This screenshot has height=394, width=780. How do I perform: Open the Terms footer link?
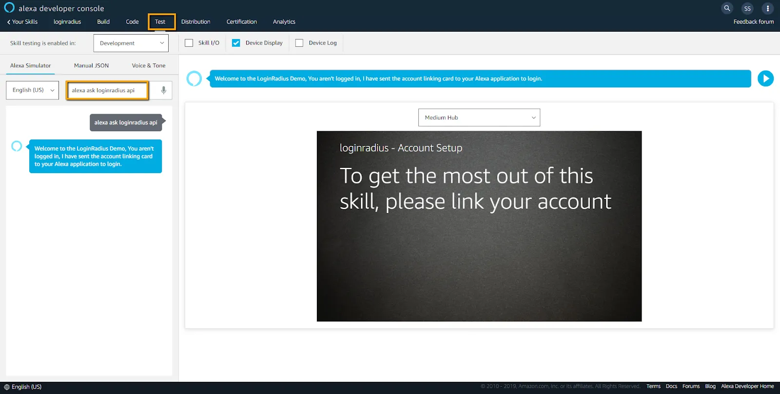click(654, 386)
